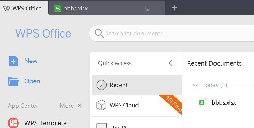Click the blue Open folder icon
This screenshot has width=254, height=128.
[13, 81]
